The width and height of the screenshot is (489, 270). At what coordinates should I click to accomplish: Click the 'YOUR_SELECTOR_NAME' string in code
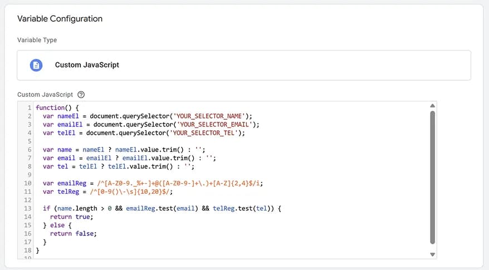(211, 116)
